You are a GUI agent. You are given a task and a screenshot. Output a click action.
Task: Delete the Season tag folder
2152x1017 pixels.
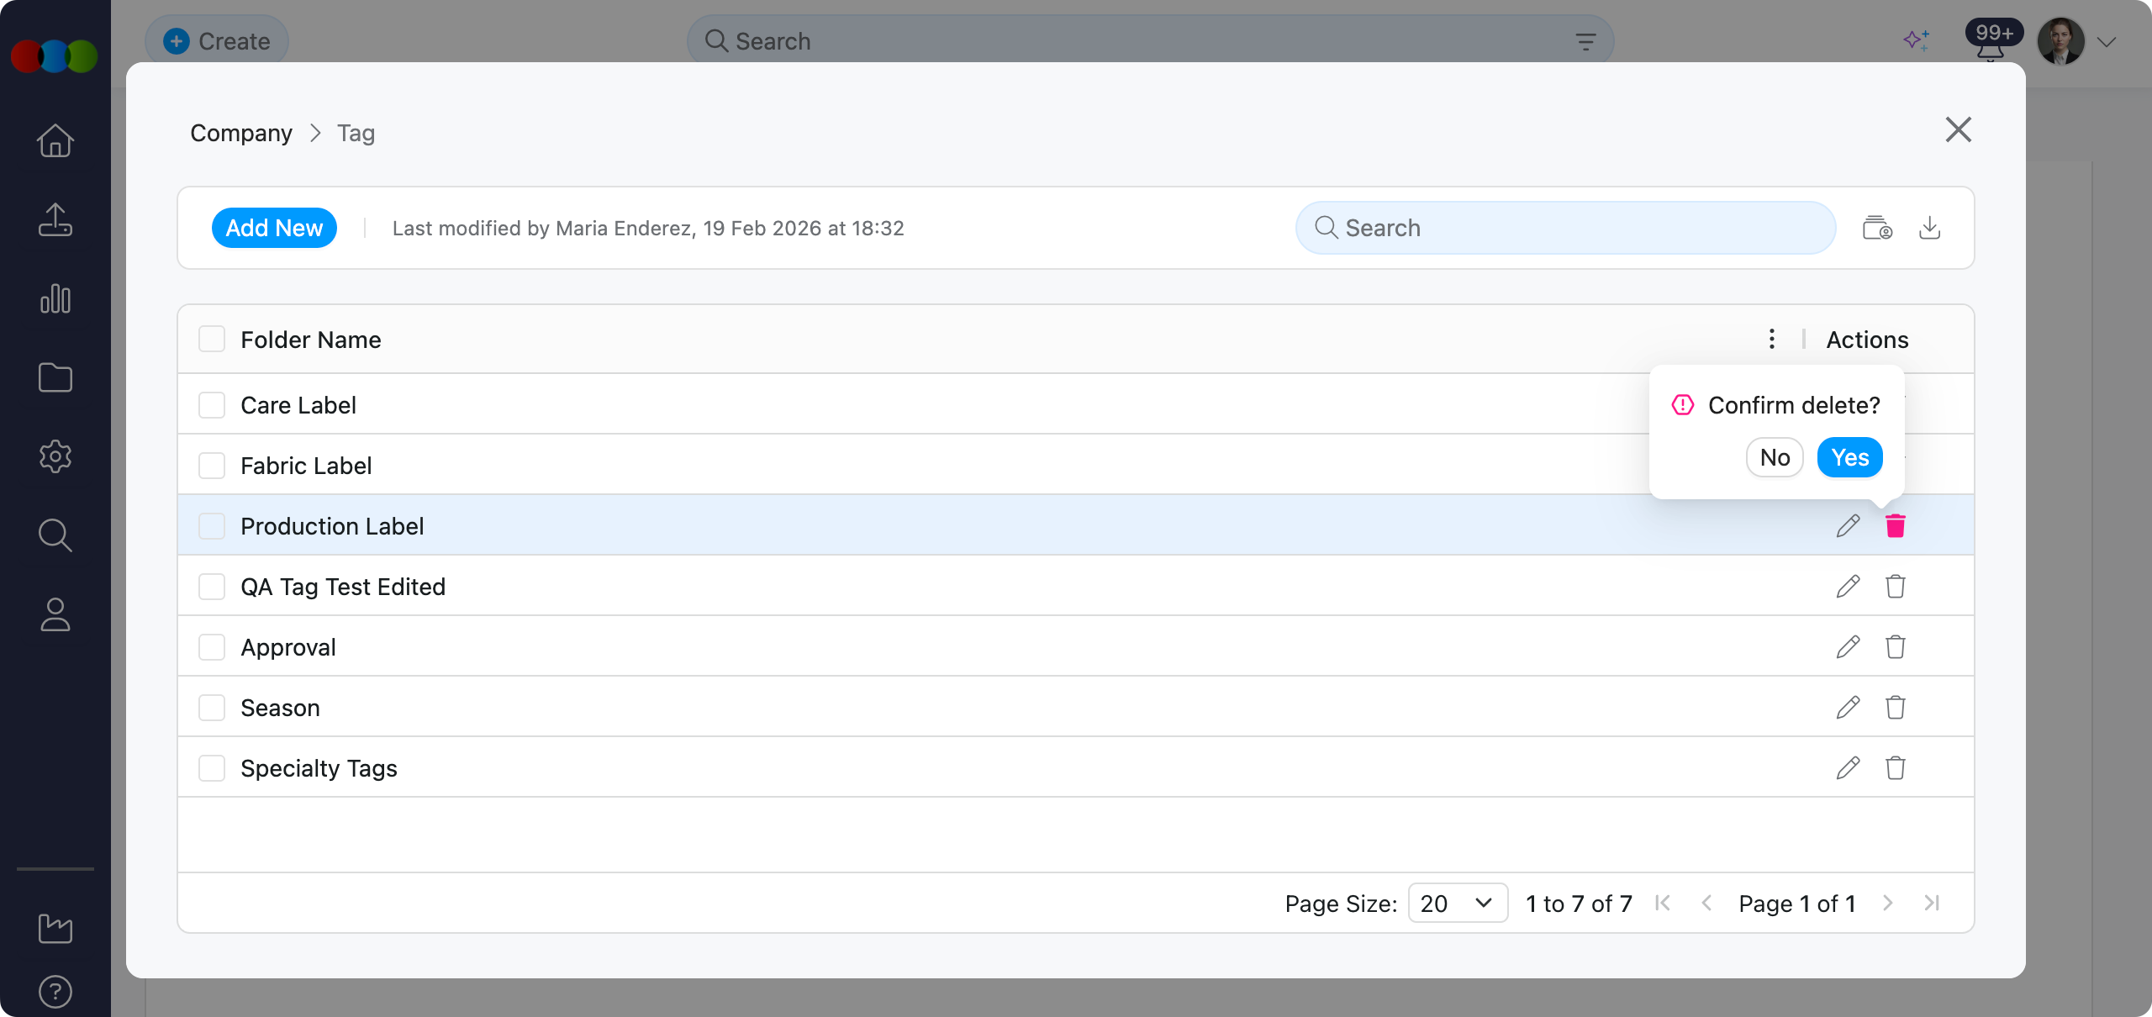1895,708
